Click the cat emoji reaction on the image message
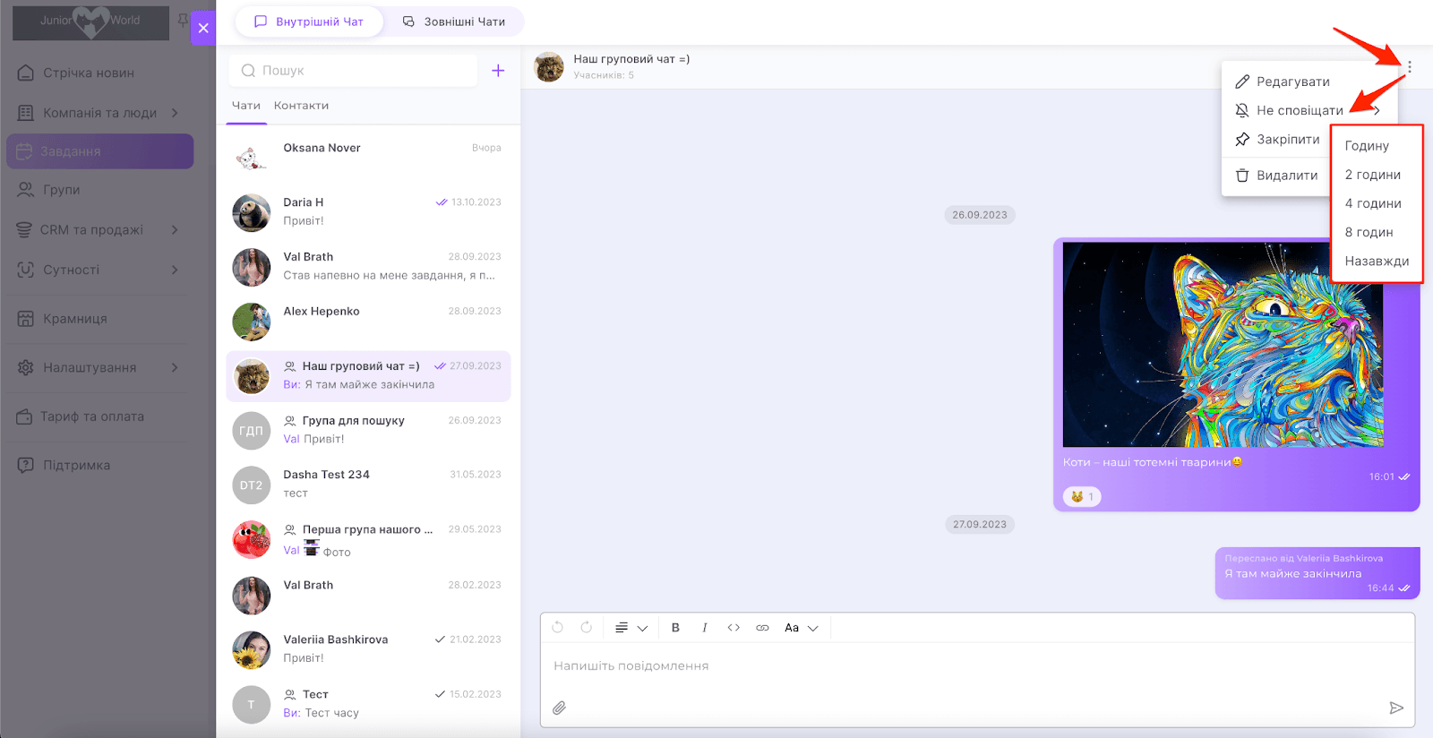Image resolution: width=1433 pixels, height=738 pixels. click(1082, 496)
